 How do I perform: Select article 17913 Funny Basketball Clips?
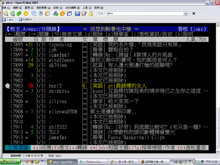[x=107, y=137]
